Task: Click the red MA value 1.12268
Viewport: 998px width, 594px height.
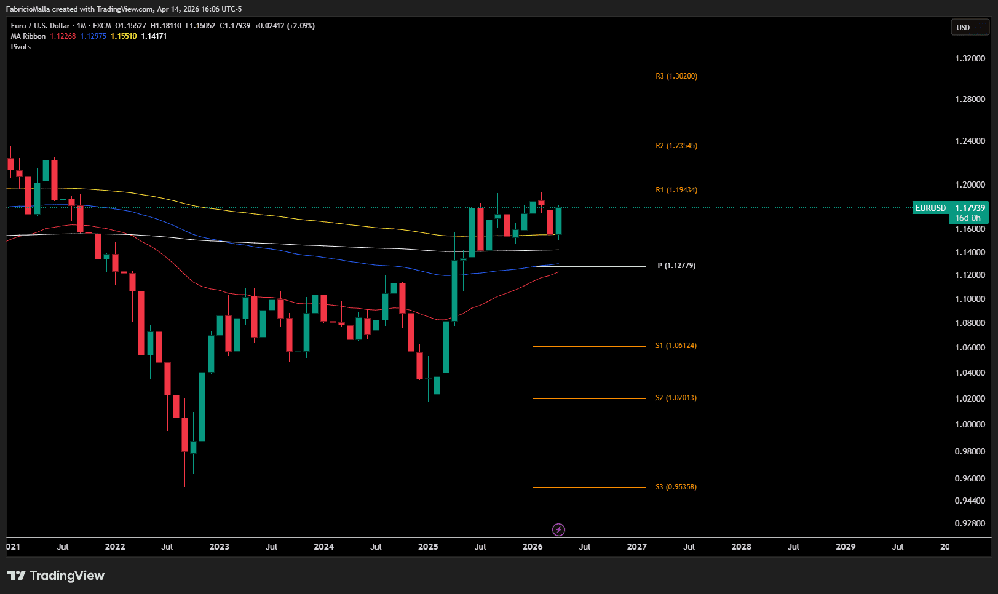Action: click(63, 36)
